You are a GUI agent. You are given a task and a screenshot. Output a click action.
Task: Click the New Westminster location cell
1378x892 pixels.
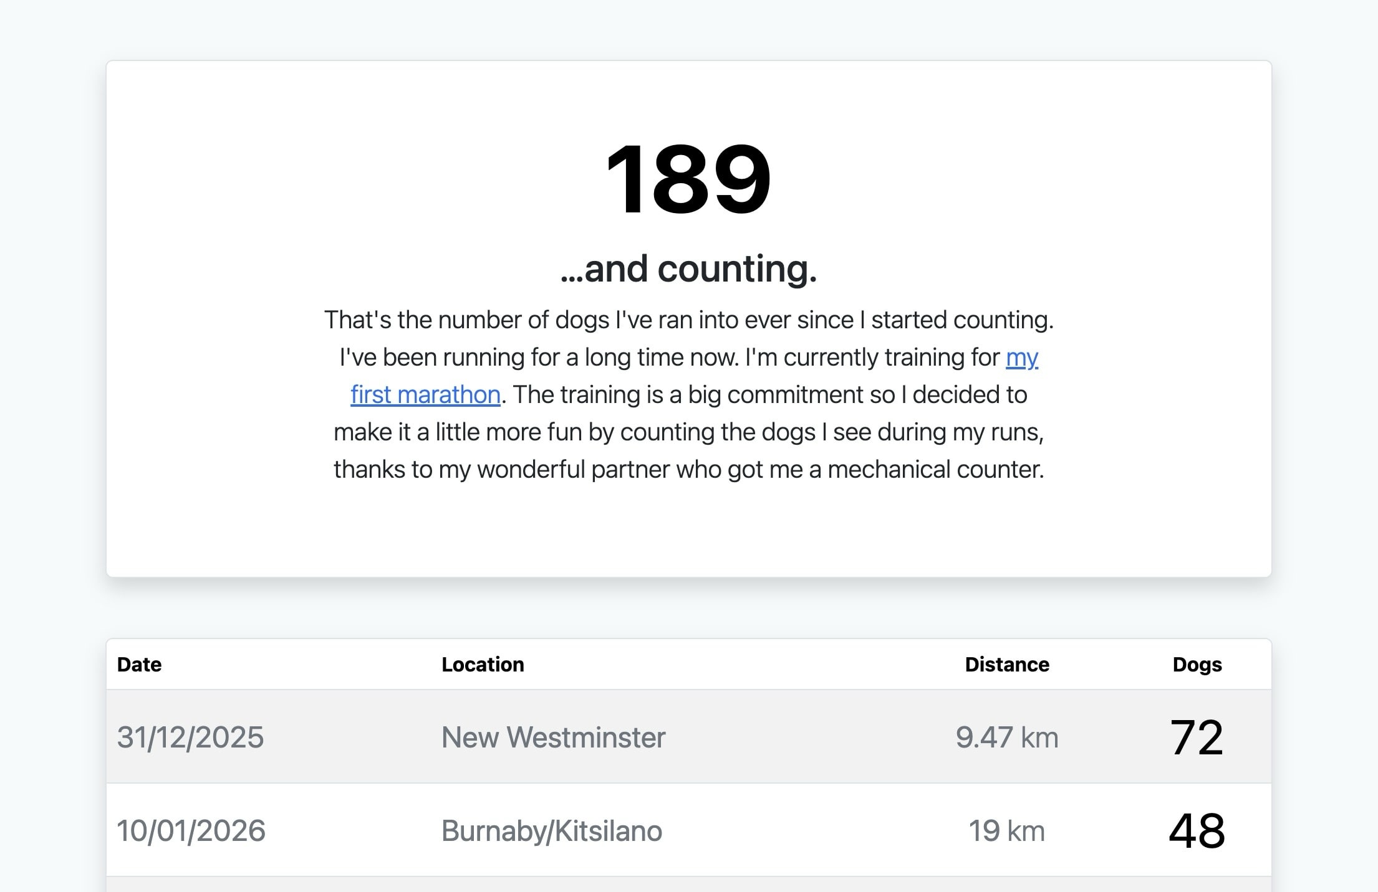coord(554,736)
